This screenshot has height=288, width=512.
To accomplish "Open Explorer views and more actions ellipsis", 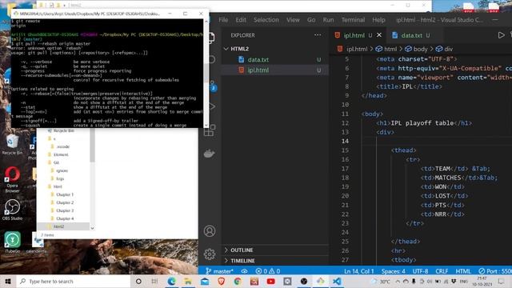I will [x=318, y=35].
